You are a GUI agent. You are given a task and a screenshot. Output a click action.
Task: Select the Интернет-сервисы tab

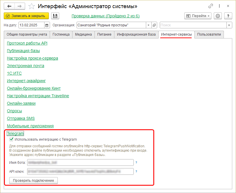pos(176,34)
